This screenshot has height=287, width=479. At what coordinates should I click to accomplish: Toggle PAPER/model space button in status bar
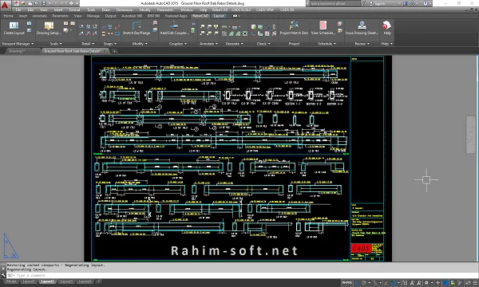tap(347, 283)
